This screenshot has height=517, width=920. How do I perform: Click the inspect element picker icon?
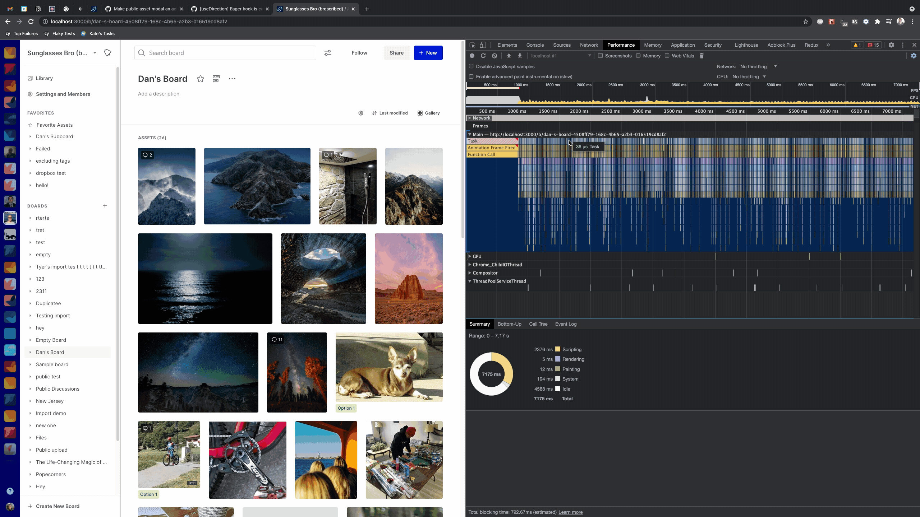(472, 45)
